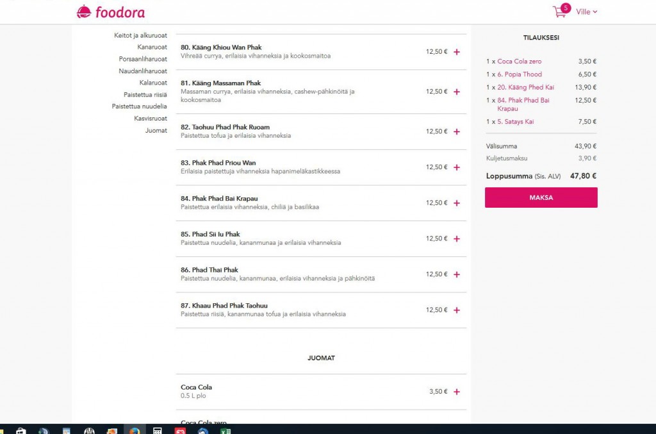Add 81. Kääng Massaman Phak using plus icon
Screen dimensions: 656x434
[457, 92]
